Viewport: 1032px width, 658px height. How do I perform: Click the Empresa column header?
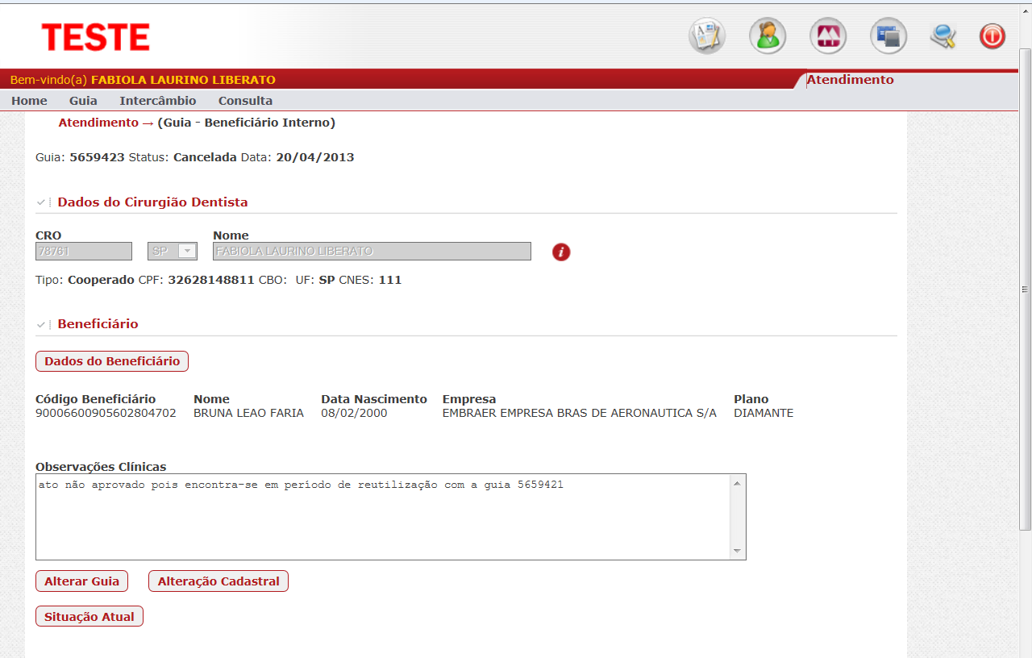(x=469, y=399)
